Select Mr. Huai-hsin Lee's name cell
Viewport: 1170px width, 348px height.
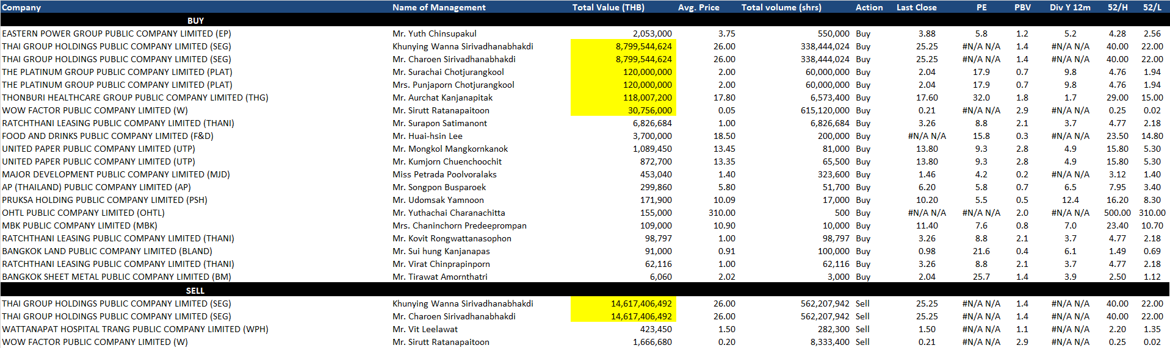click(427, 136)
